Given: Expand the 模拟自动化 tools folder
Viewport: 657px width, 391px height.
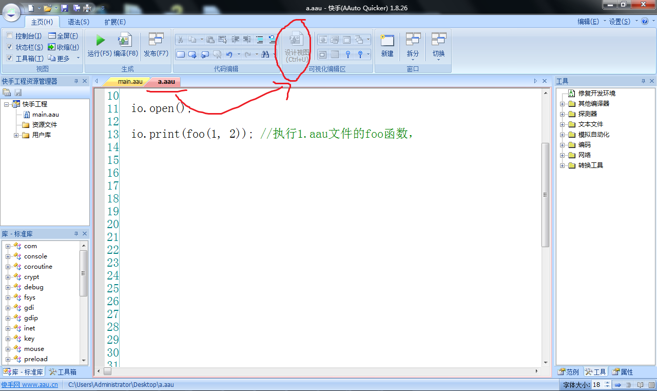Looking at the screenshot, I should pyautogui.click(x=562, y=135).
